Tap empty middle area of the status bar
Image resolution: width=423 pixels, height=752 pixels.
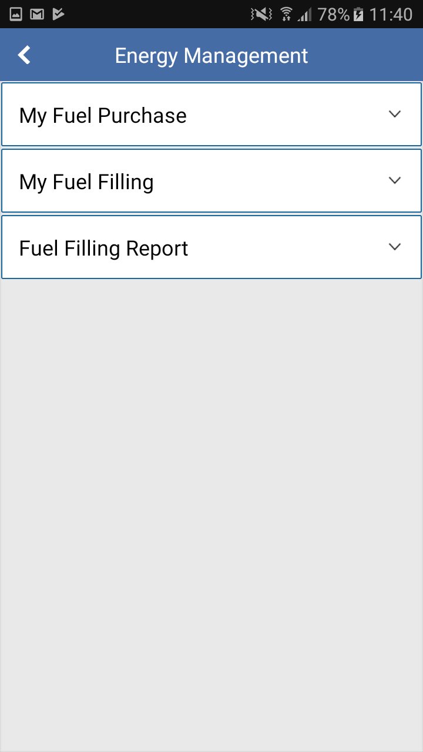[159, 14]
